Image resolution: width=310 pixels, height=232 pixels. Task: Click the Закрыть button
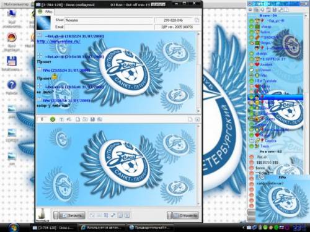coord(72,215)
